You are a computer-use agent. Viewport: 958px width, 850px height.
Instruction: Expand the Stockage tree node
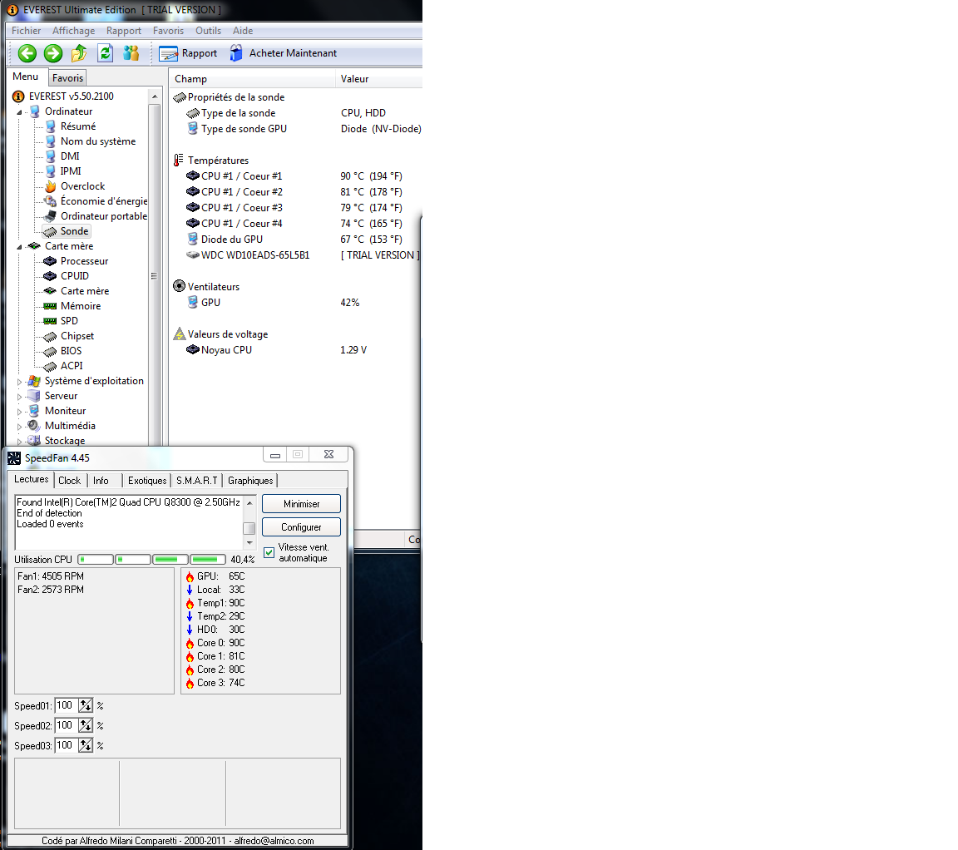click(19, 441)
